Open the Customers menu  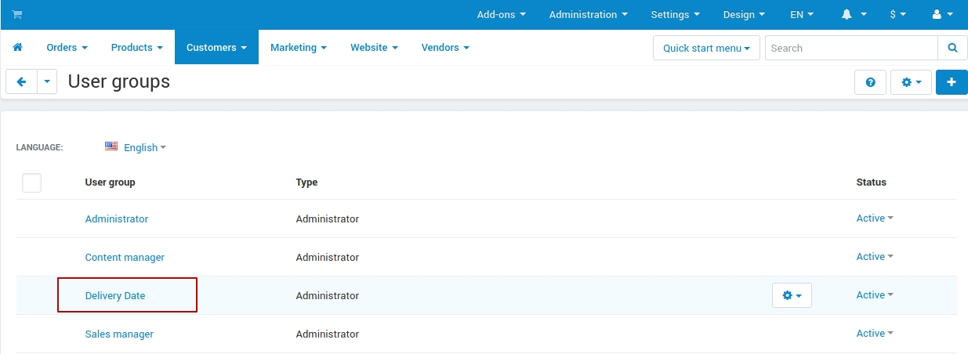[216, 48]
